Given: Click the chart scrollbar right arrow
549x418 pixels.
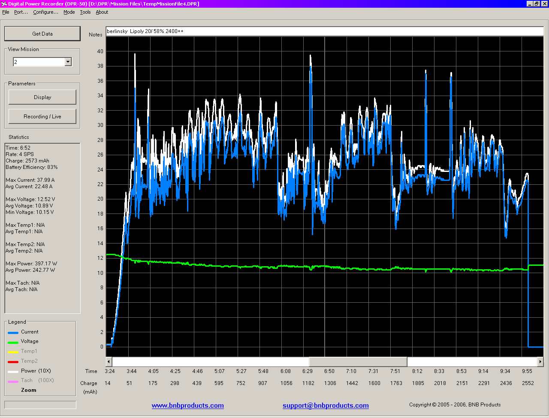Looking at the screenshot, I should [540, 362].
